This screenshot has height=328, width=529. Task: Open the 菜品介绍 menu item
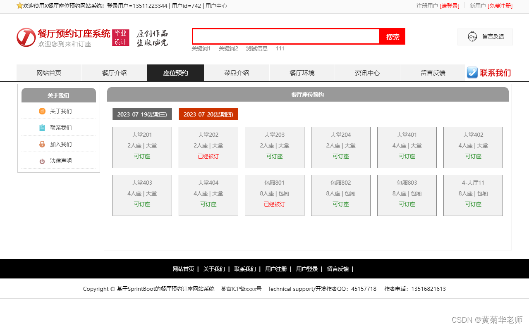pyautogui.click(x=236, y=73)
